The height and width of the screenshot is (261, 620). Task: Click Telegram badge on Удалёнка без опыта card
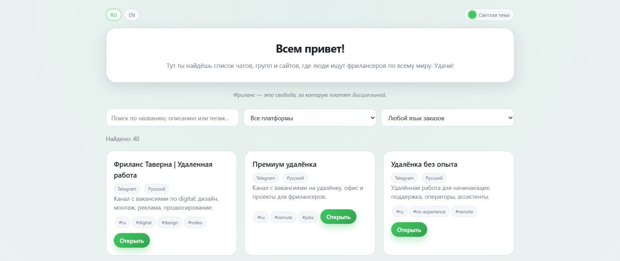[x=404, y=178]
